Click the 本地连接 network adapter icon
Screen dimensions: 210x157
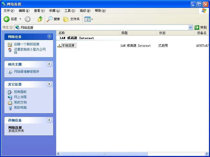pos(59,46)
